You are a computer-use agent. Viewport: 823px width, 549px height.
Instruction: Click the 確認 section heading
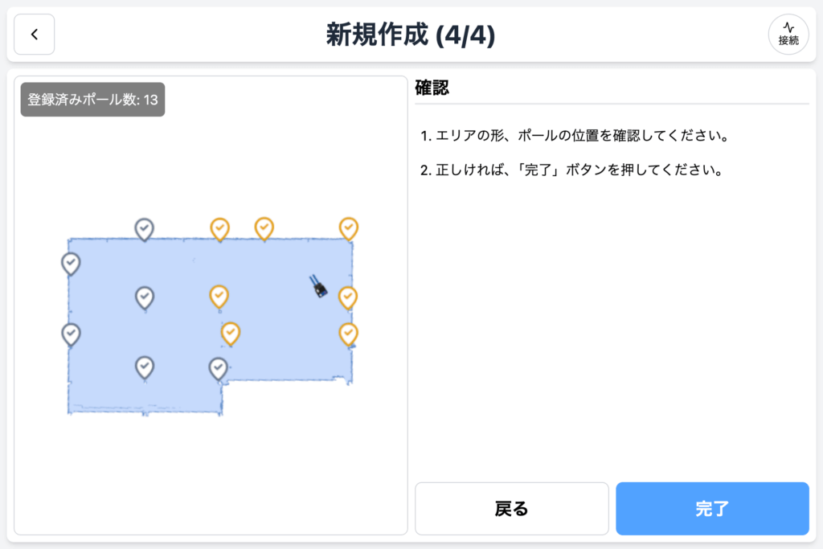coord(432,88)
